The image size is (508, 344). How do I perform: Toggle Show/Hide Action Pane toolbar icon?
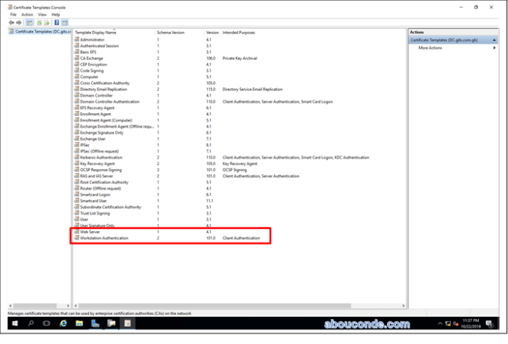pyautogui.click(x=65, y=23)
